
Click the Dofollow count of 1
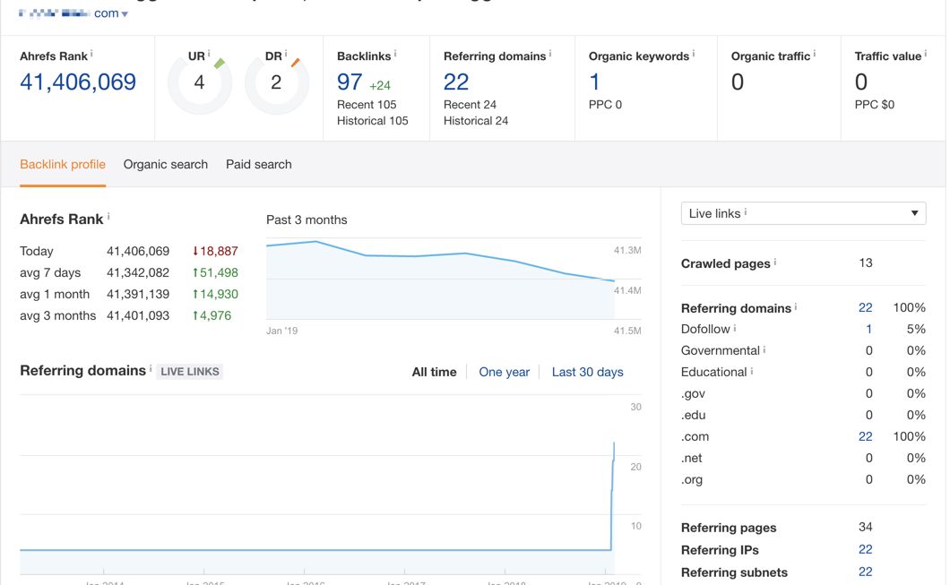click(868, 329)
